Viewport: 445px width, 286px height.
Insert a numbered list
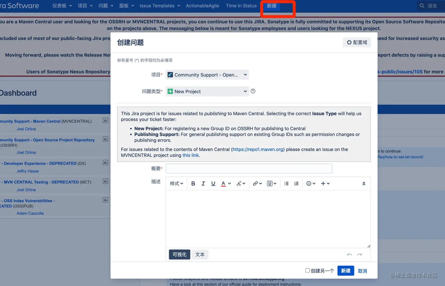(296, 183)
